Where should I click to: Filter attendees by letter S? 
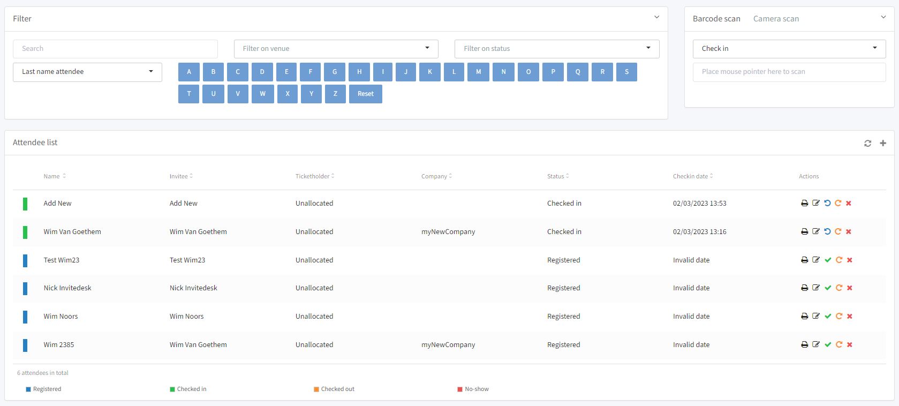click(x=626, y=72)
